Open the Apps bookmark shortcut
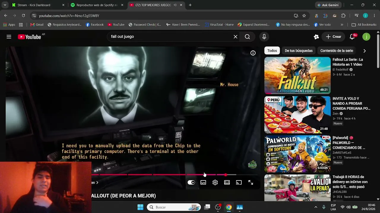Viewport: 380px width, 213px height. (x=9, y=25)
